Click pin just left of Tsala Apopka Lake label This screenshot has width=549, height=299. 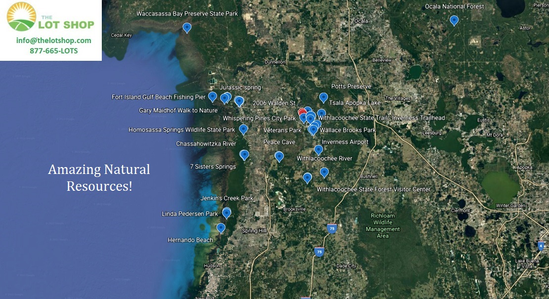[x=323, y=97]
